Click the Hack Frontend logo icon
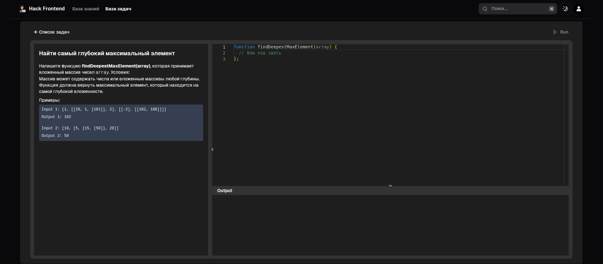 (x=22, y=9)
